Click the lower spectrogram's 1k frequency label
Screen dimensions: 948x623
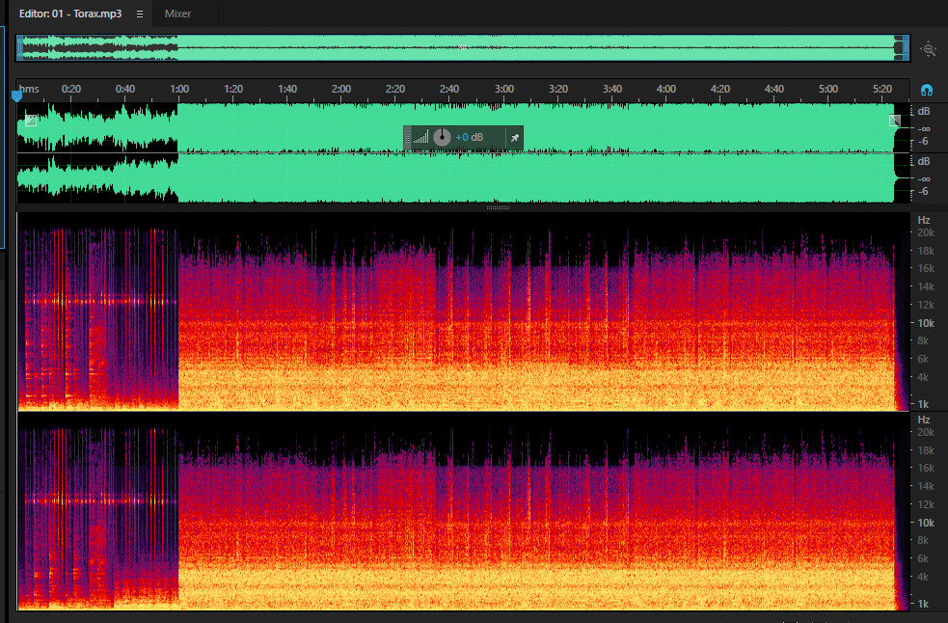click(923, 604)
